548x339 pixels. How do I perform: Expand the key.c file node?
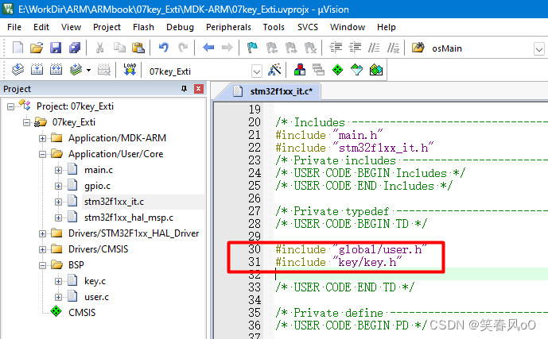[58, 281]
